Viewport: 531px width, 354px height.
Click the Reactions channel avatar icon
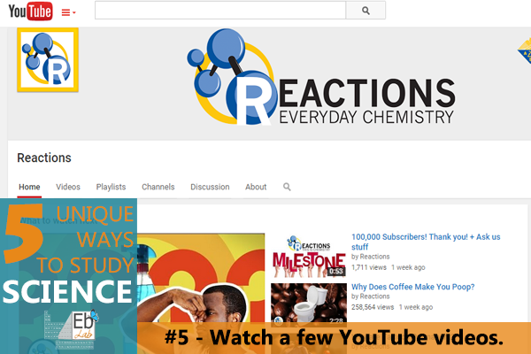[x=48, y=60]
